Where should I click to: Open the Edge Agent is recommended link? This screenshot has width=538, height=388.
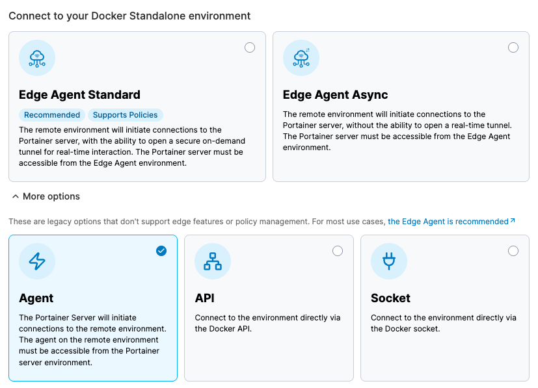448,222
